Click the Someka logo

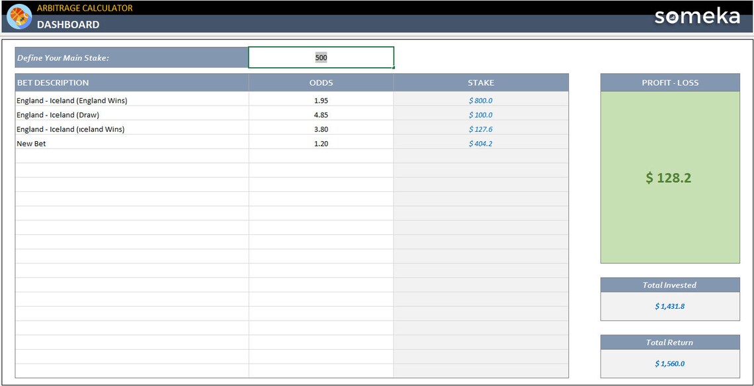pos(697,17)
